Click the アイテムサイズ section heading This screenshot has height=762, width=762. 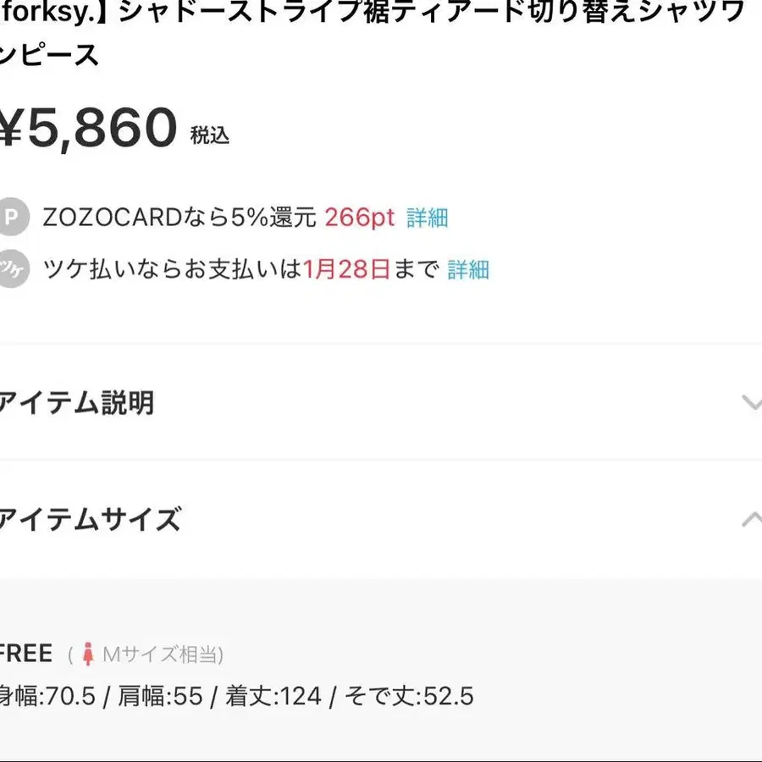point(89,519)
